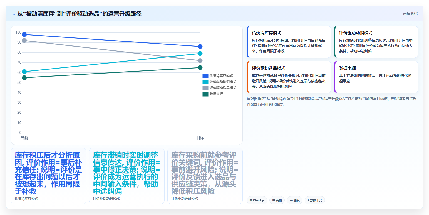Click the 前后变化 label in header

click(410, 14)
